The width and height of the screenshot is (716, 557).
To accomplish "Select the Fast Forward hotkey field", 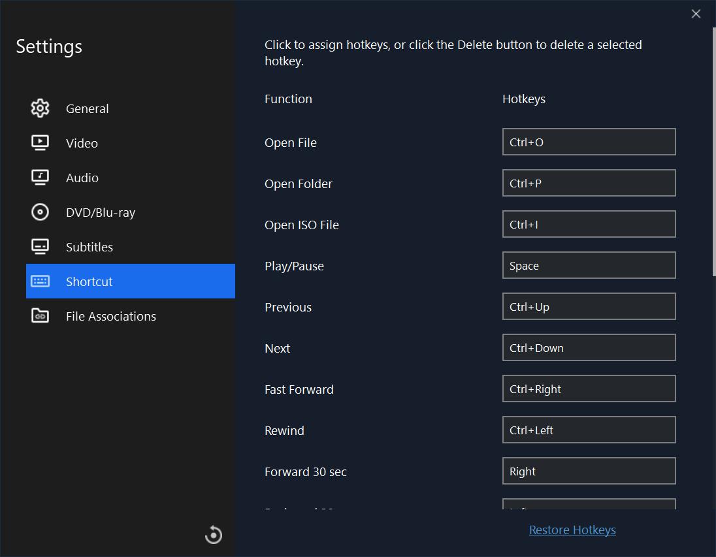I will (589, 389).
